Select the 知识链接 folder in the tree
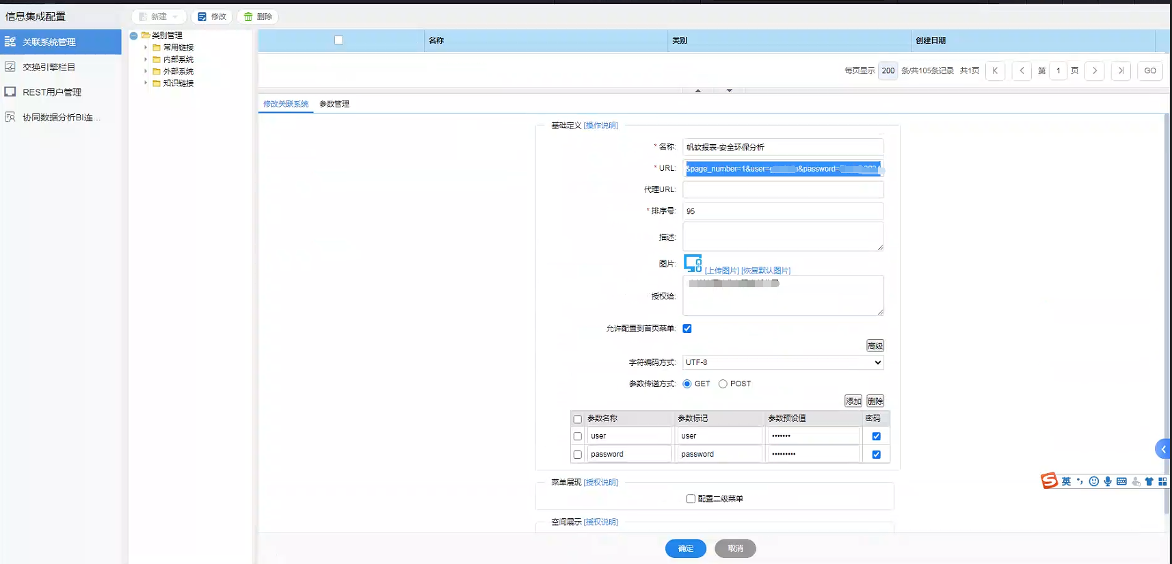The width and height of the screenshot is (1172, 564). (178, 83)
